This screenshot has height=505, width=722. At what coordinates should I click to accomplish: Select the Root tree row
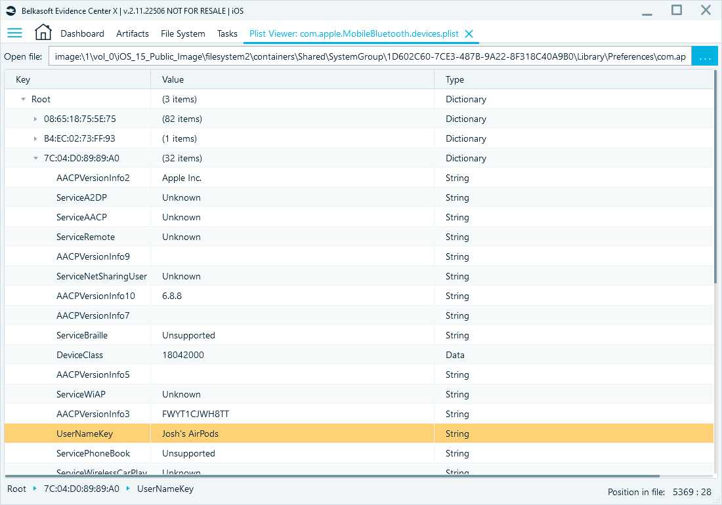tap(358, 99)
